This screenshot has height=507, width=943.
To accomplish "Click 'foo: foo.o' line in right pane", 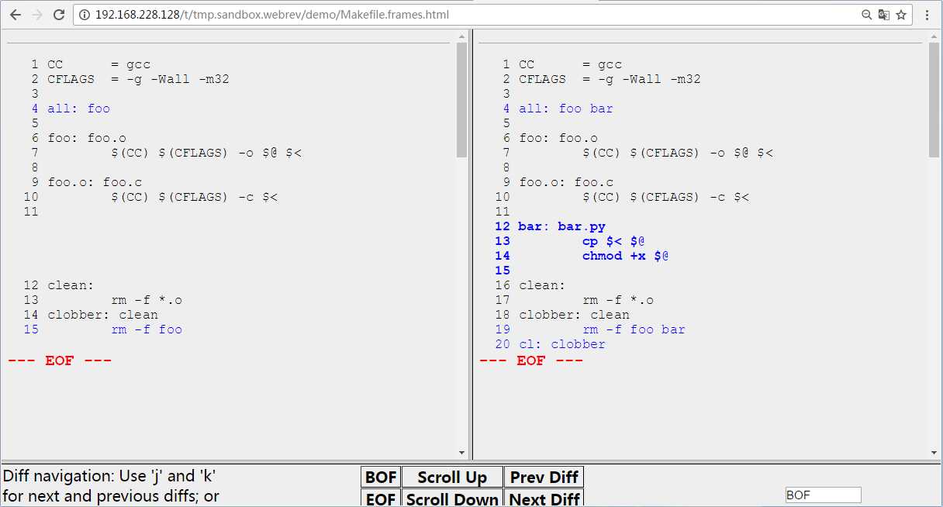I will coord(558,138).
